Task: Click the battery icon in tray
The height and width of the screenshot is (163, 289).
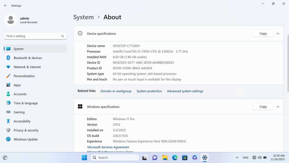Action: [265, 157]
